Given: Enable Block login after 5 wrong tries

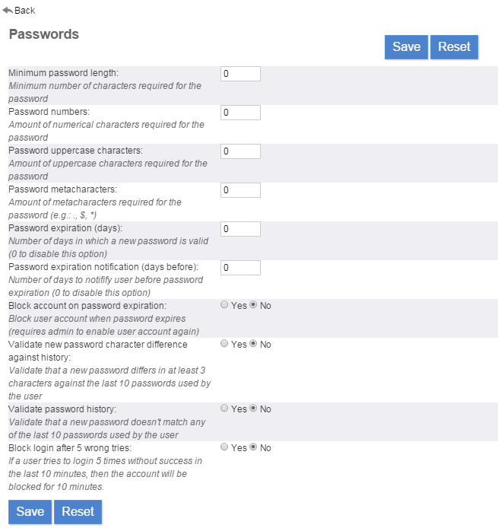Looking at the screenshot, I should [224, 447].
